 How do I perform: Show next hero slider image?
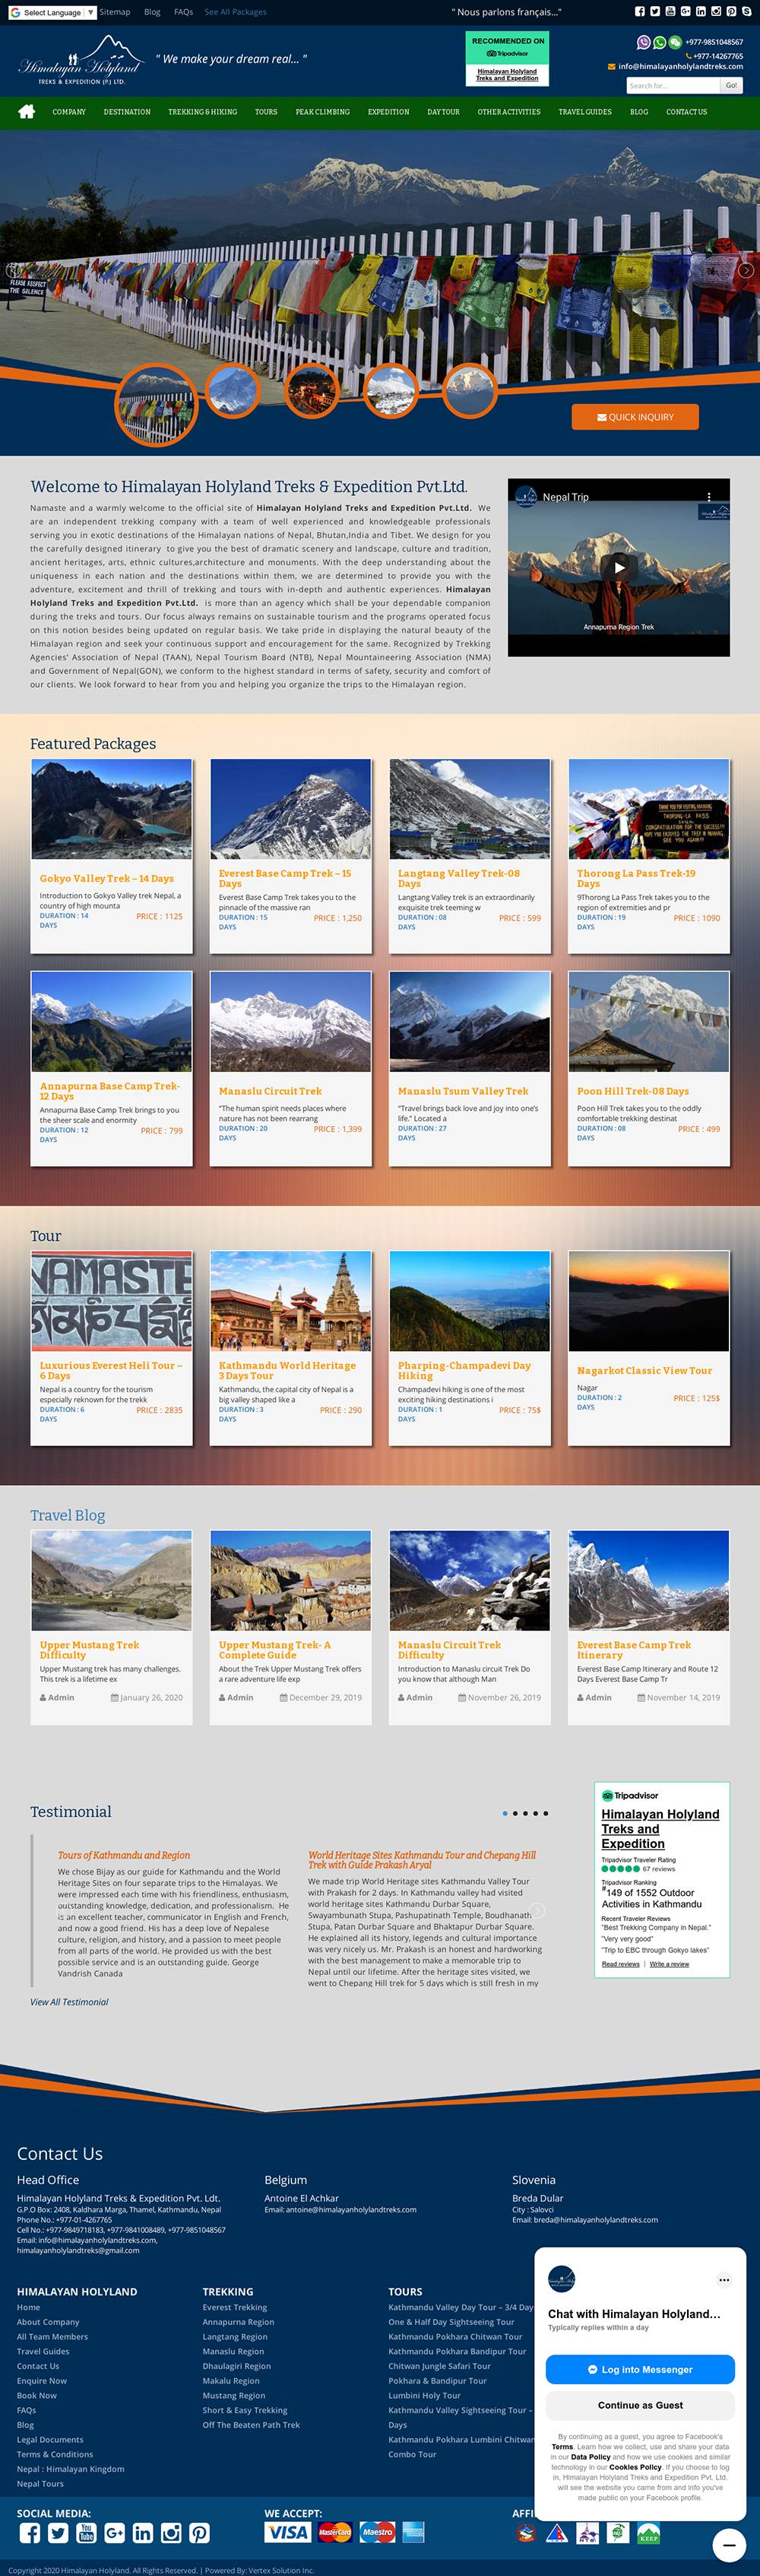click(x=746, y=270)
